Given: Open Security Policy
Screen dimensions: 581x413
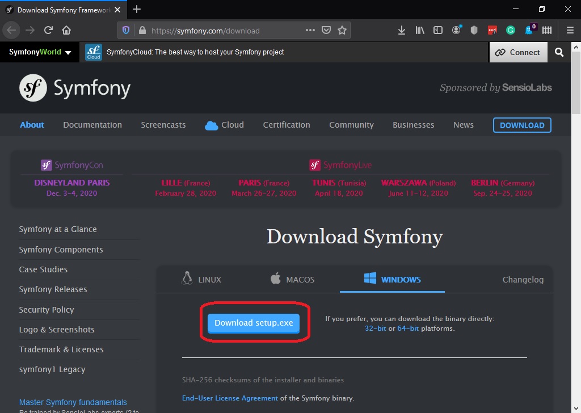Looking at the screenshot, I should pyautogui.click(x=47, y=310).
